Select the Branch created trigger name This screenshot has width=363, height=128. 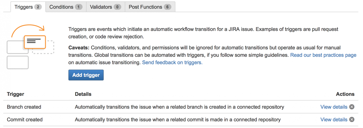click(x=24, y=107)
